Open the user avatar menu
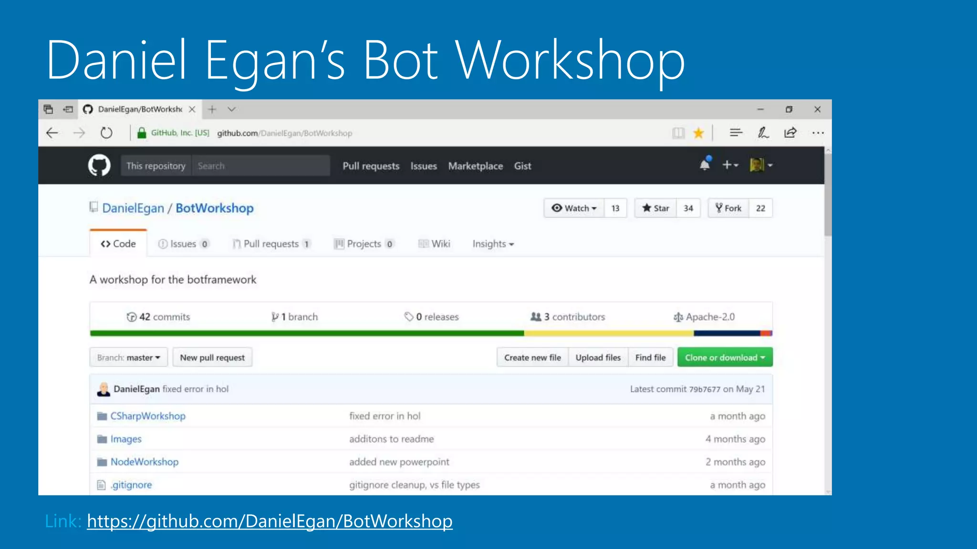 coord(761,165)
